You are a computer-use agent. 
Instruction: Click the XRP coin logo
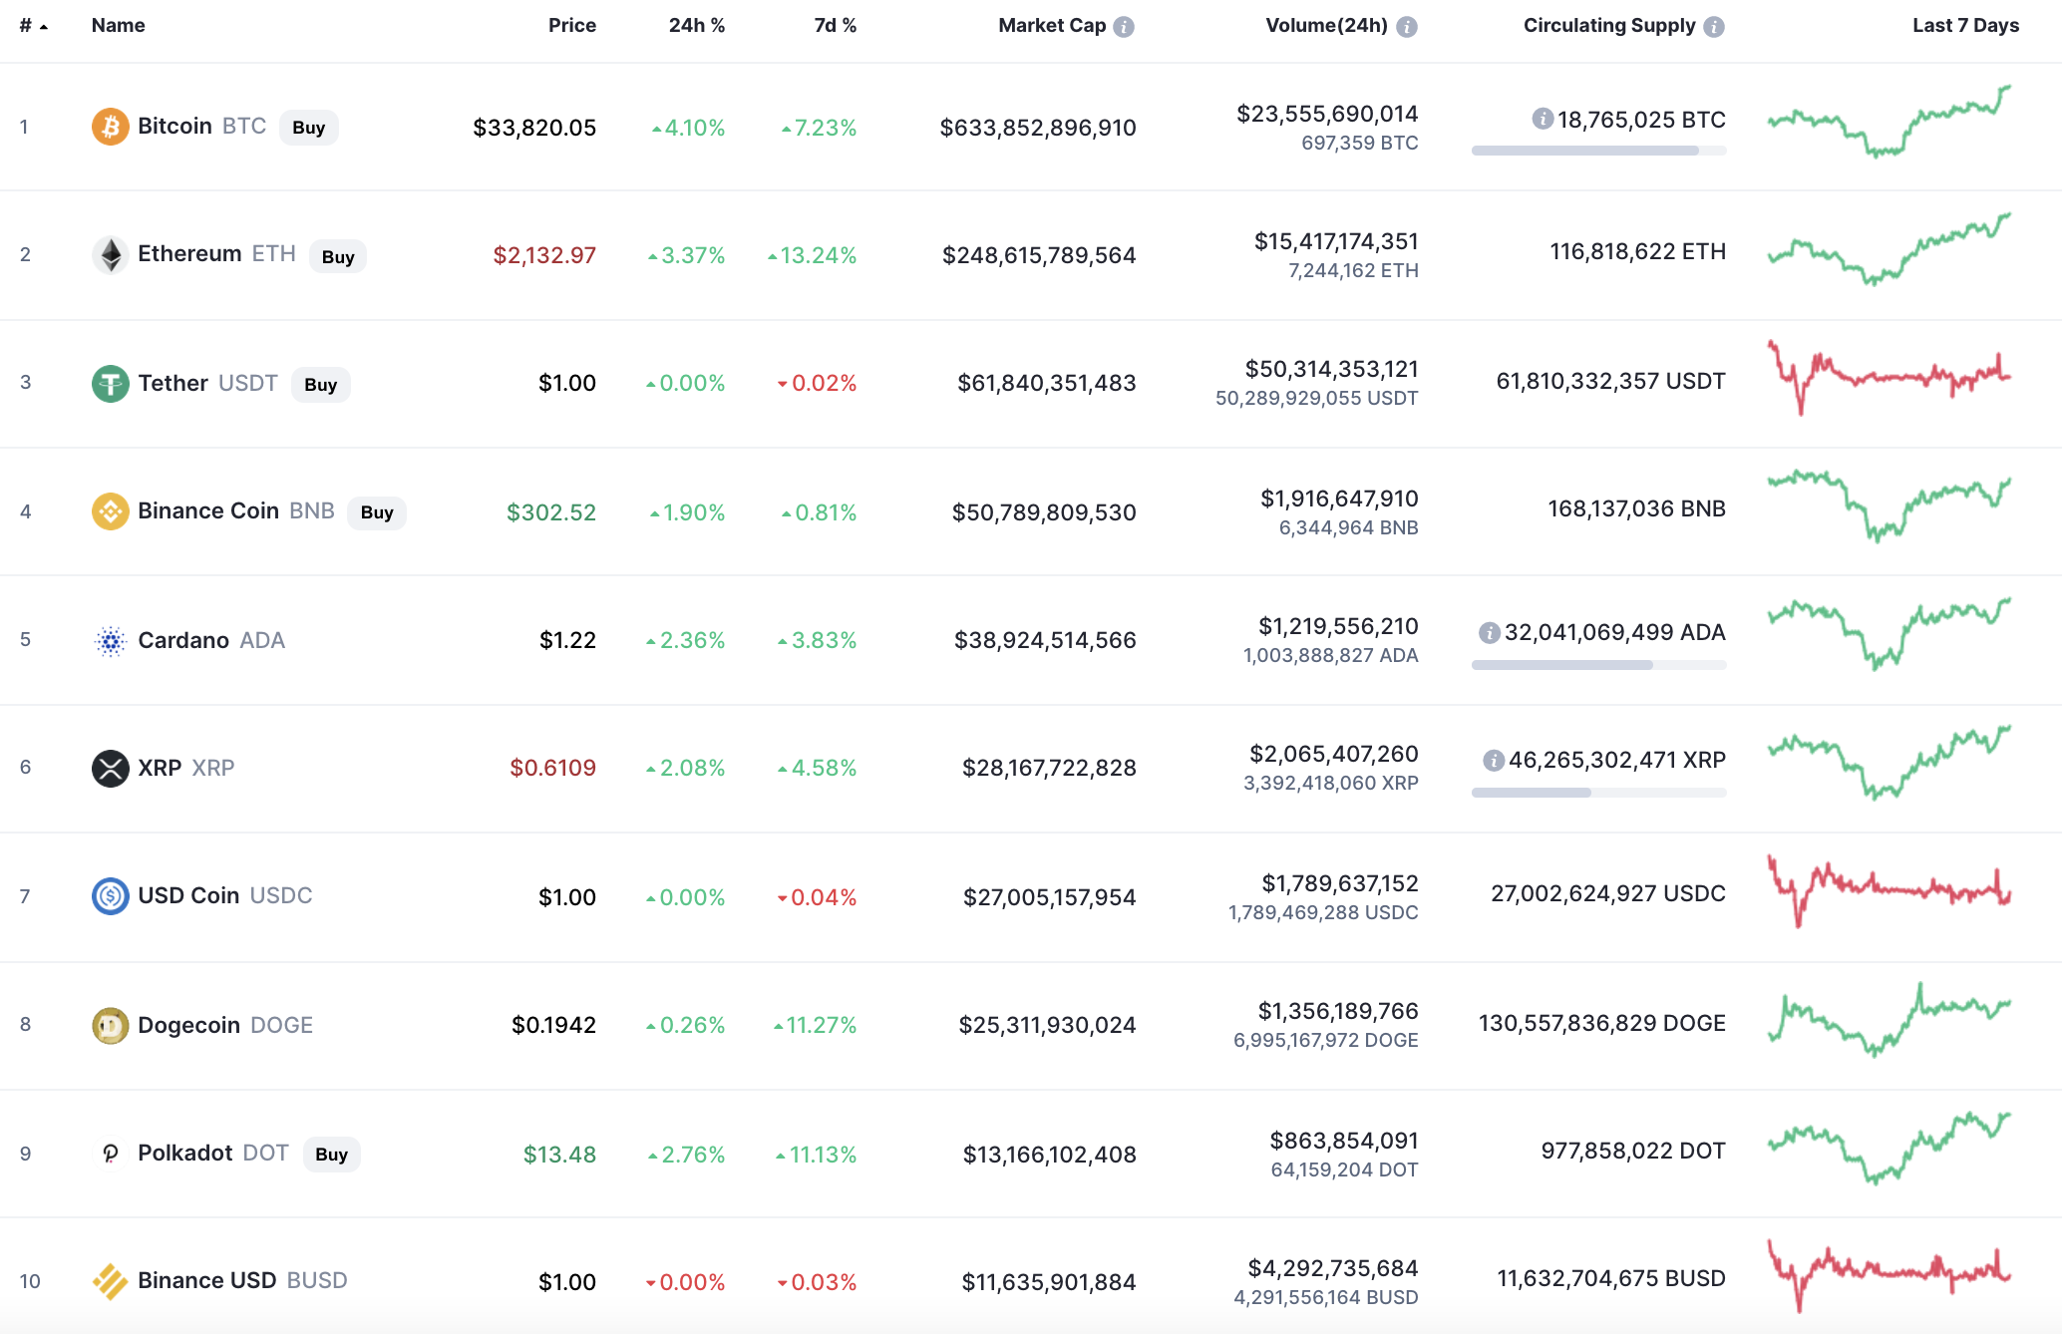point(111,768)
